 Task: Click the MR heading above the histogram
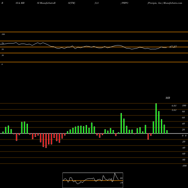click(168, 98)
